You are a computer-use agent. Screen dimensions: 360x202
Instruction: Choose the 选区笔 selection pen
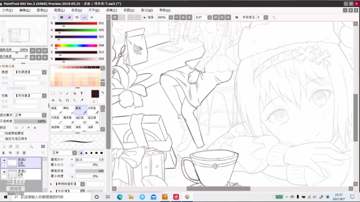[x=81, y=120]
